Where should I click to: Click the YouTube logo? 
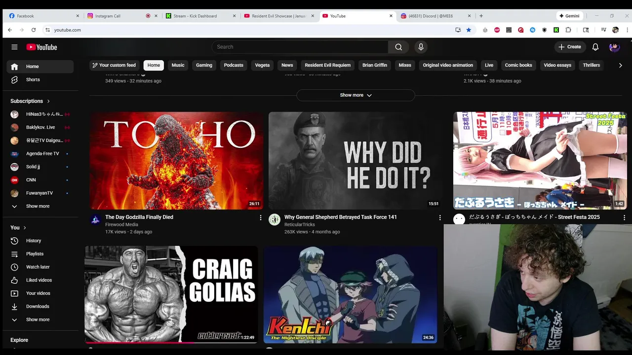click(42, 47)
